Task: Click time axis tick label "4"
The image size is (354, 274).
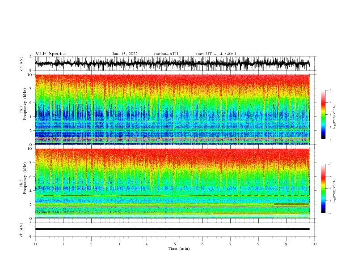Action: 147,244
